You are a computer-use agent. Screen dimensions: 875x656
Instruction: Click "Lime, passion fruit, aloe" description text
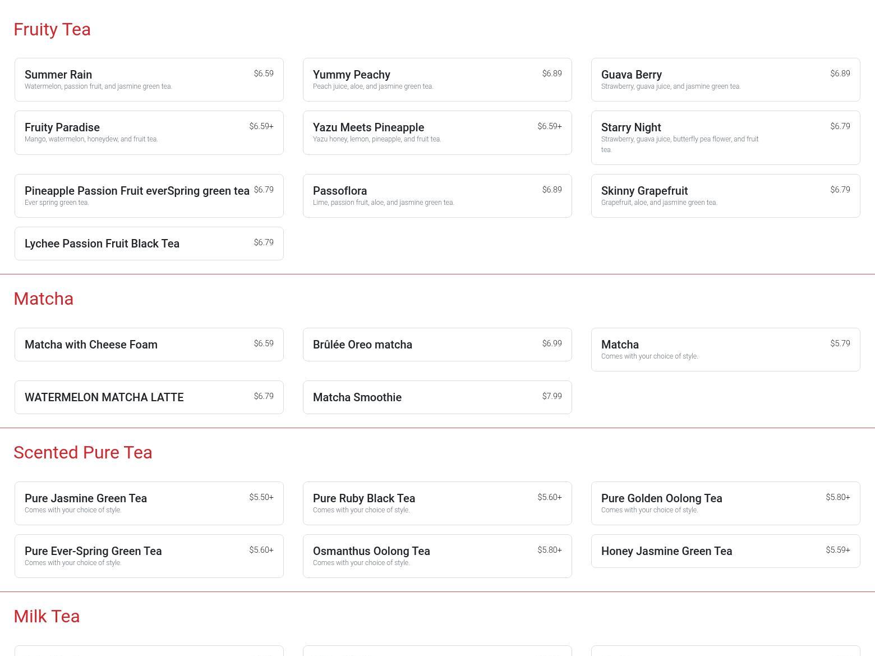(384, 203)
